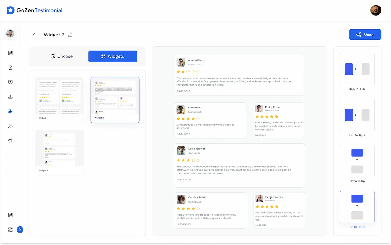
Task: Click David Johnson's profile photo
Action: [181, 151]
